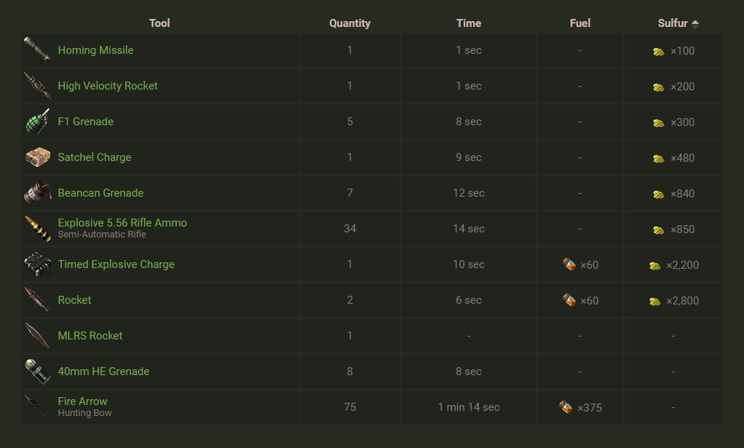The image size is (744, 448).
Task: Open the Beancan Grenade link
Action: (100, 193)
